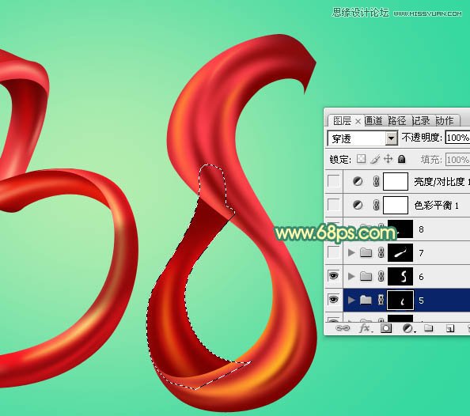Click folder icon of group 5
This screenshot has height=416, width=470.
(366, 300)
